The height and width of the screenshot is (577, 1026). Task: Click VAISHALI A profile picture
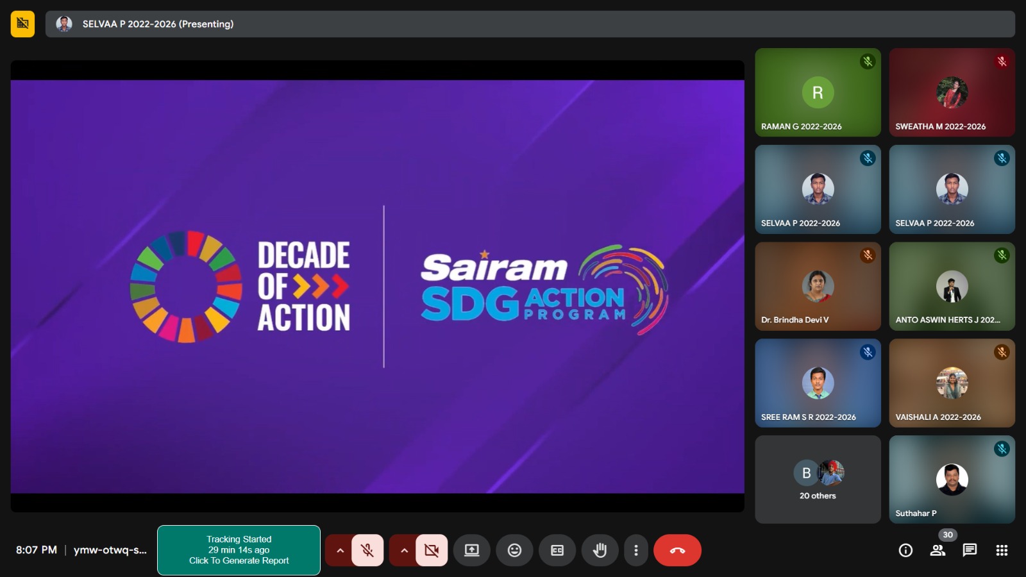[952, 383]
